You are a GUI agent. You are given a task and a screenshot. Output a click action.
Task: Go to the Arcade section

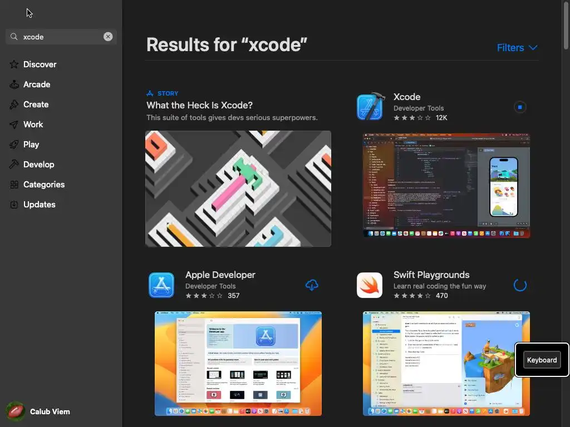point(37,85)
